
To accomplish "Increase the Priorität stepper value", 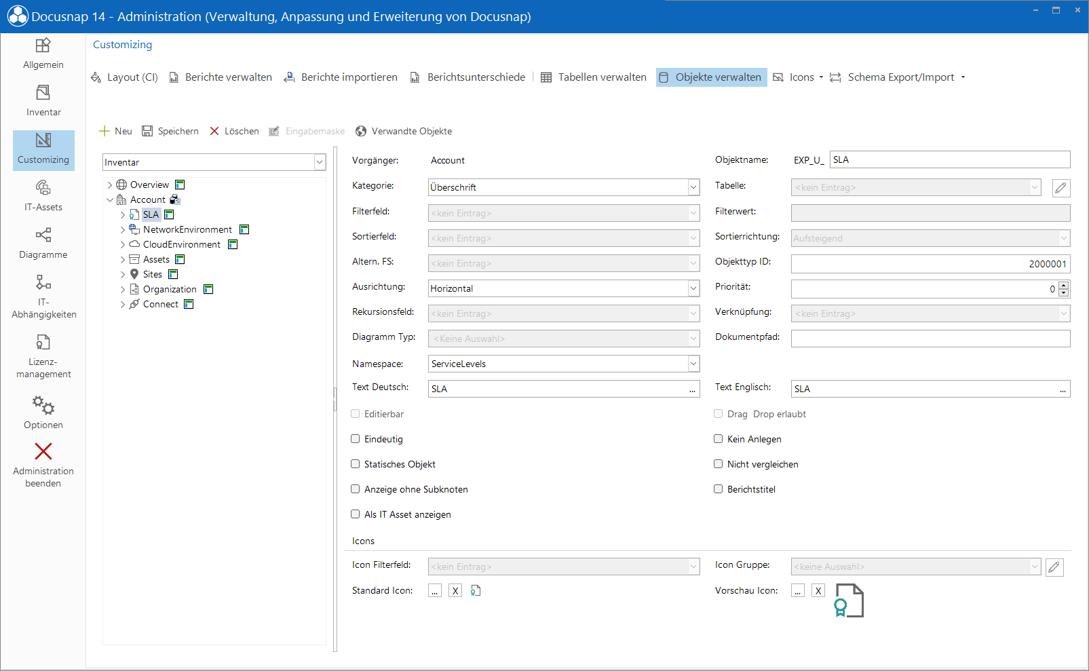I will click(x=1063, y=285).
